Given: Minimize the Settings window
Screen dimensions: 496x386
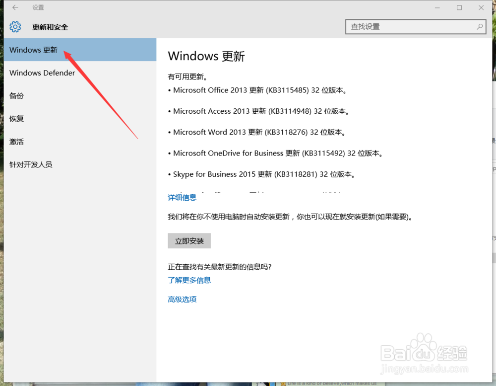Looking at the screenshot, I should pyautogui.click(x=437, y=7).
